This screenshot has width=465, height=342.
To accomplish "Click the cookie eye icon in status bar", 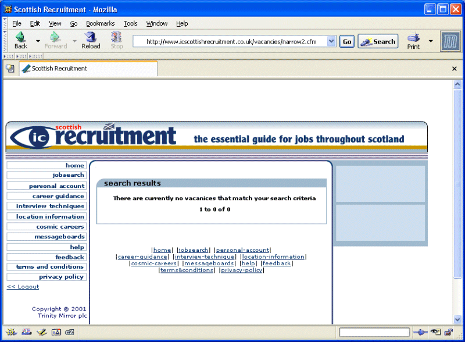I will pos(436,332).
